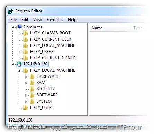Click the Type column header

138,28
